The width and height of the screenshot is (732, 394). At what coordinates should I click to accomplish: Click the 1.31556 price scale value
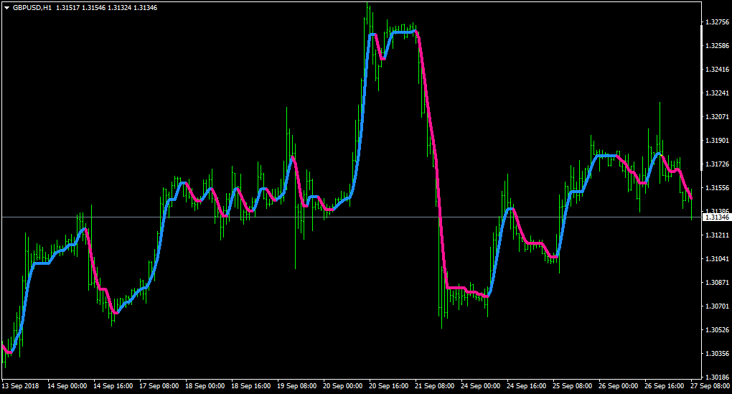pyautogui.click(x=717, y=187)
